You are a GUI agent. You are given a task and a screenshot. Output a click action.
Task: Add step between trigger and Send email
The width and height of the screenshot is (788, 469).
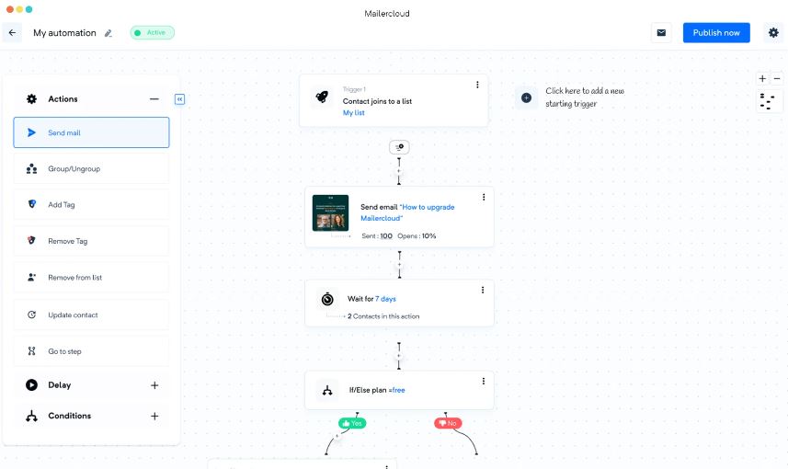(399, 171)
